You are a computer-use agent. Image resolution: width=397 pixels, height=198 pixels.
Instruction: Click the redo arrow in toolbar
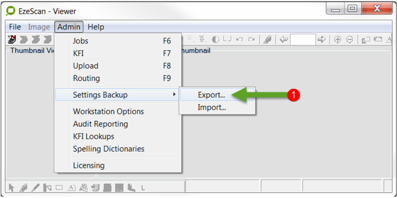[251, 40]
